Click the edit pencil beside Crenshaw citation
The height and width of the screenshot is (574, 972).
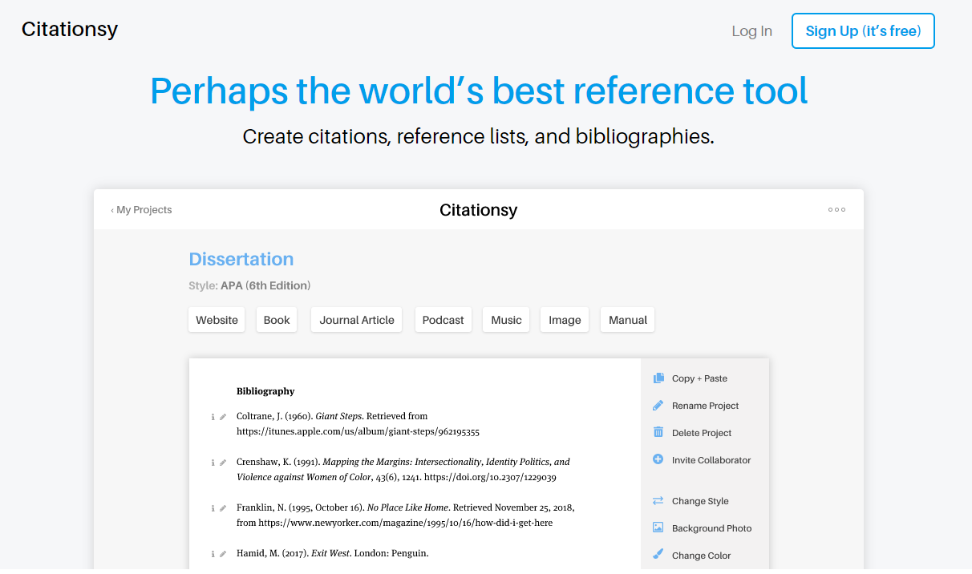pos(223,463)
